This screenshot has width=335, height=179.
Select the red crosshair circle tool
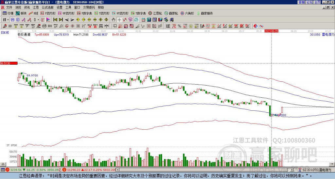[67, 26]
